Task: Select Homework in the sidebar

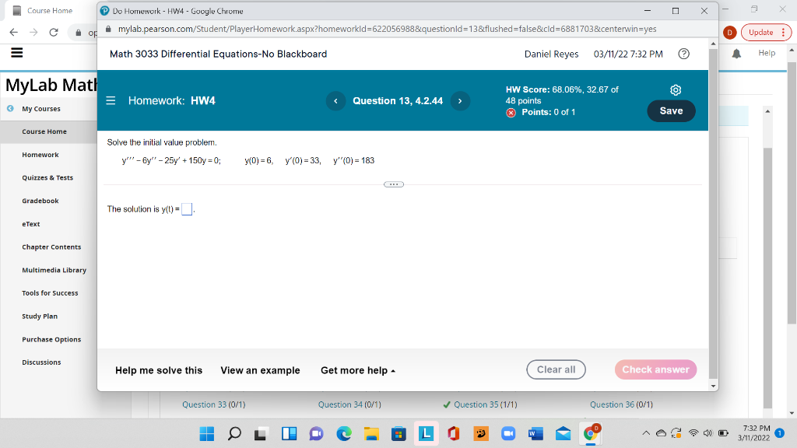Action: [40, 155]
